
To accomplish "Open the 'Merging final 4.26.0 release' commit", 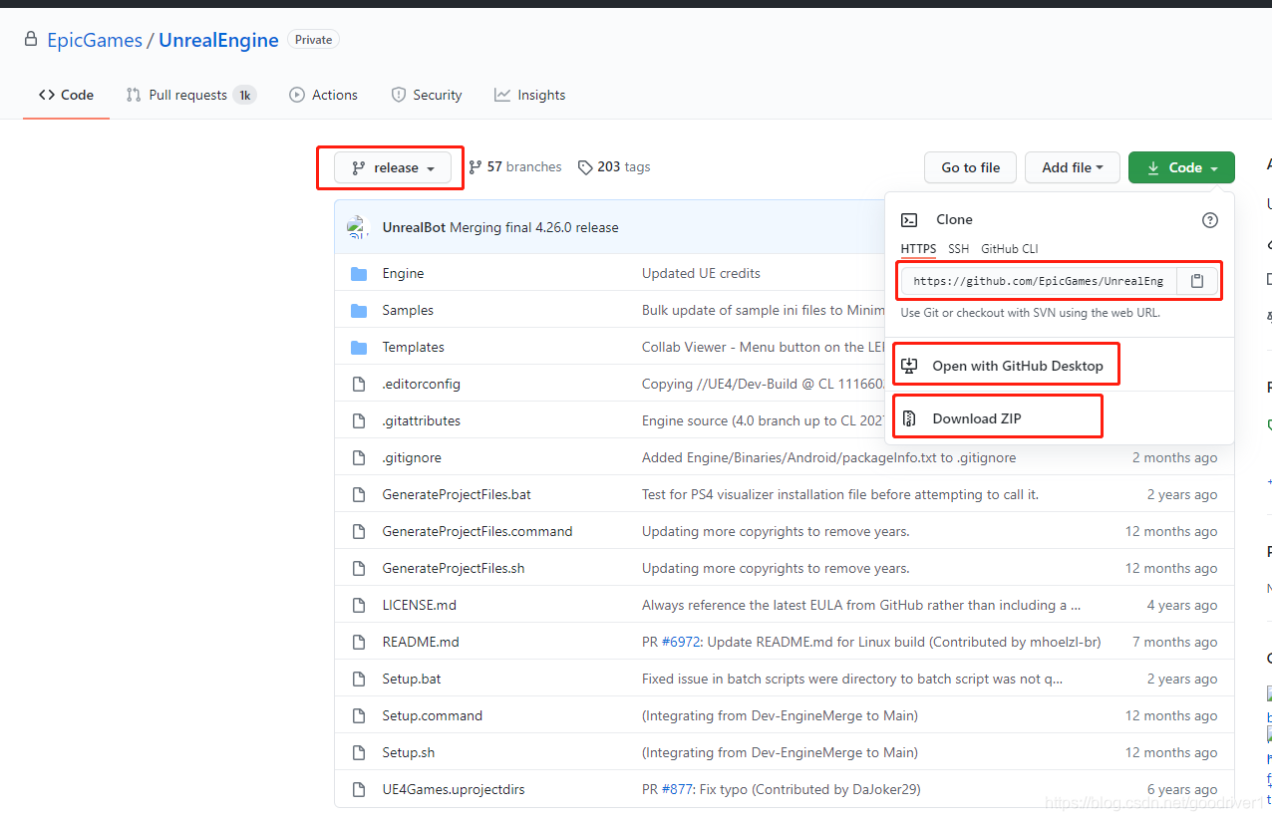I will click(534, 227).
